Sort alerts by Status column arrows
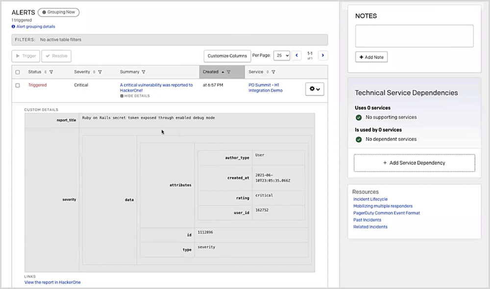The height and width of the screenshot is (289, 490). coord(46,72)
